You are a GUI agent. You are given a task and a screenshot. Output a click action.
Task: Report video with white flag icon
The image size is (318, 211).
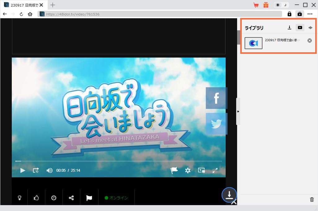(x=89, y=198)
